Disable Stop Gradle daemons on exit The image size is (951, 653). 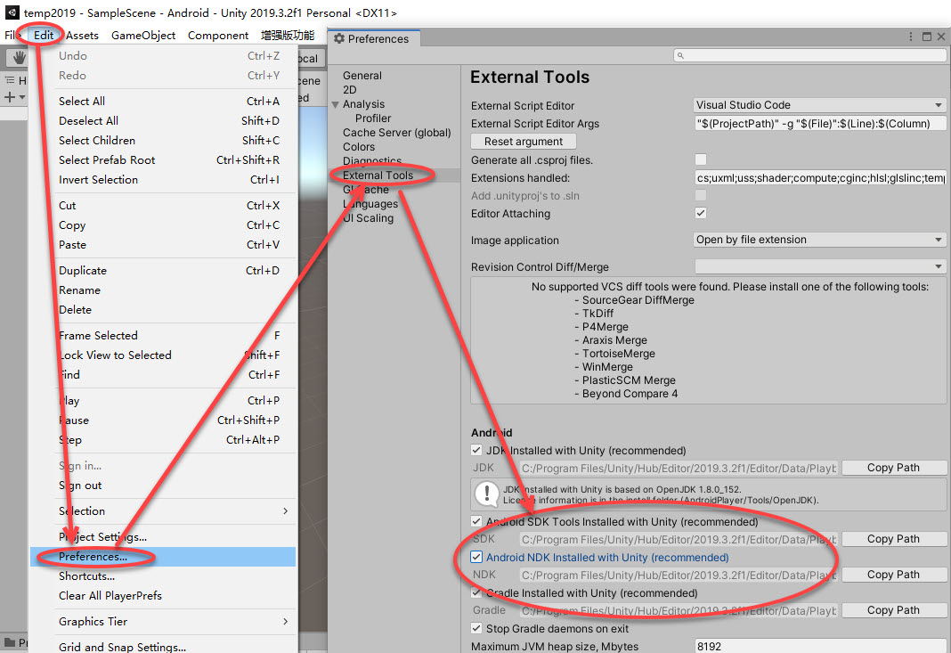click(476, 628)
